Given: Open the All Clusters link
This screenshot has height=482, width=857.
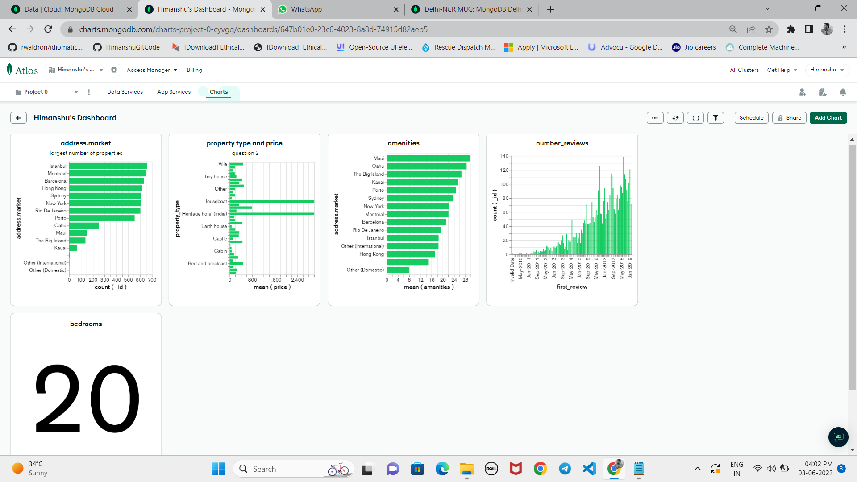Looking at the screenshot, I should (744, 70).
